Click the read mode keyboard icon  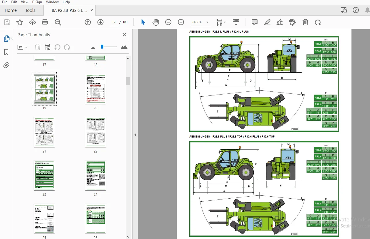tap(236, 22)
